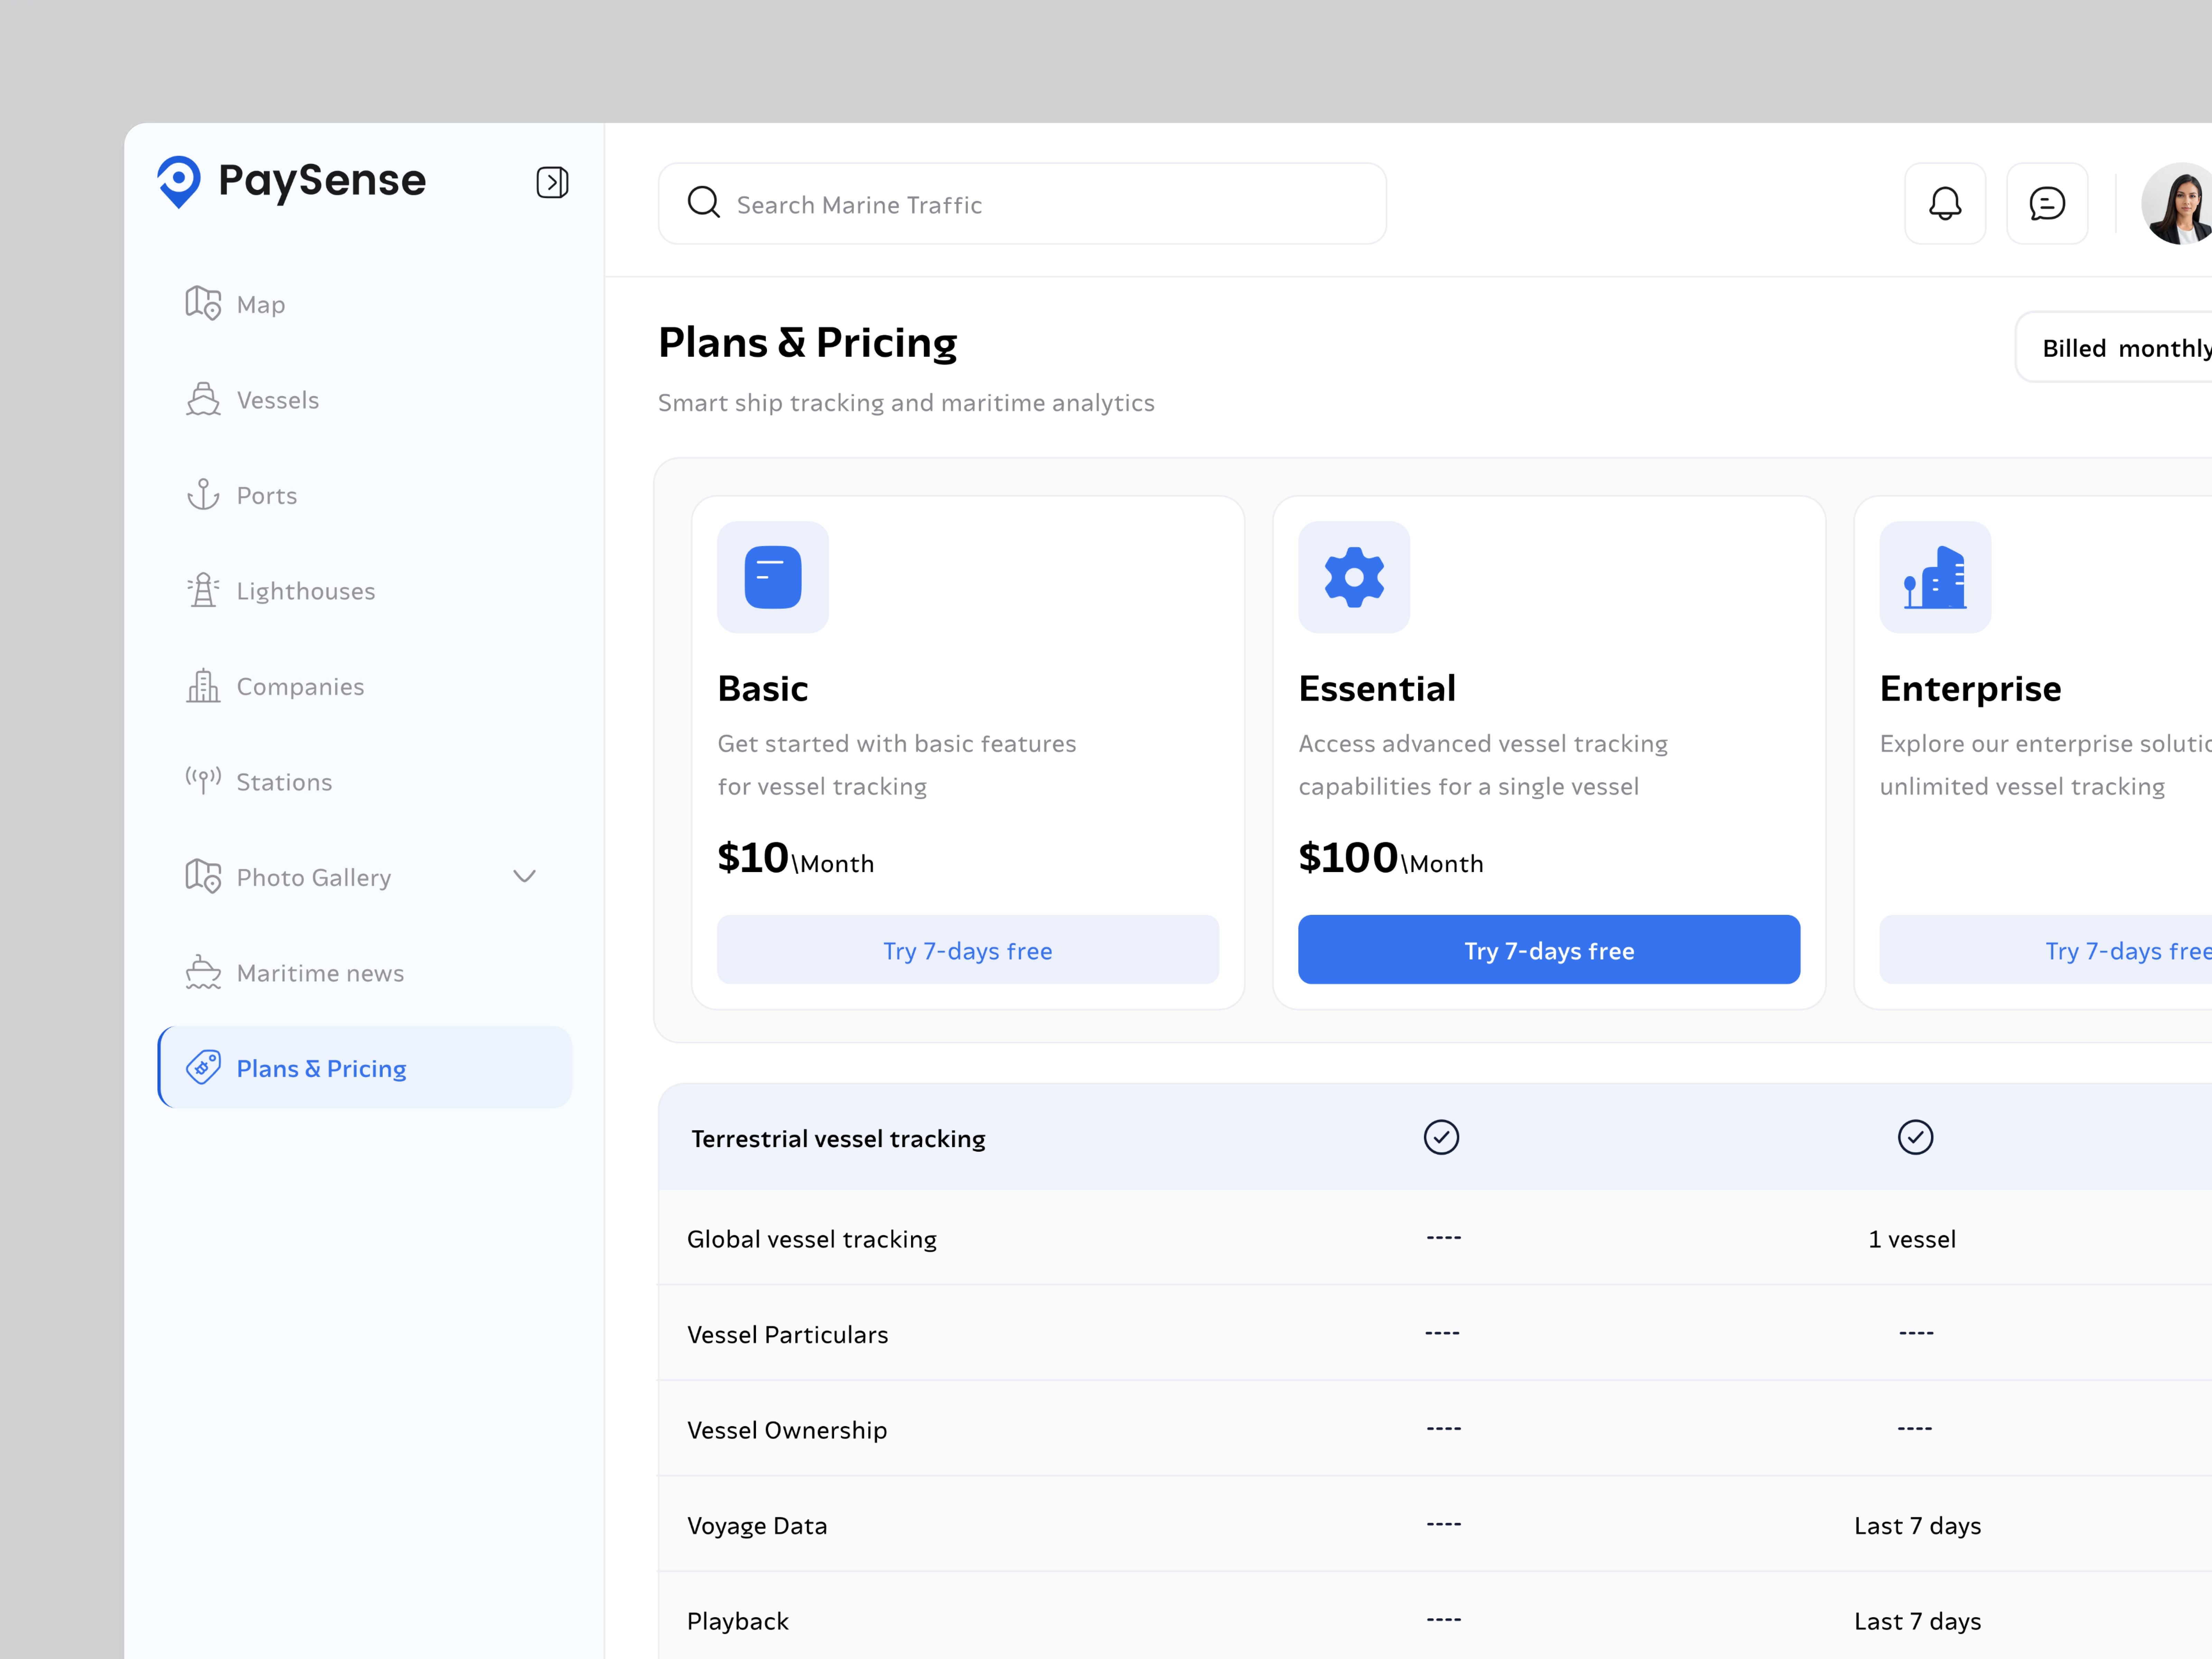Viewport: 2212px width, 1659px height.
Task: Open Lighthouses in the sidebar
Action: [365, 590]
